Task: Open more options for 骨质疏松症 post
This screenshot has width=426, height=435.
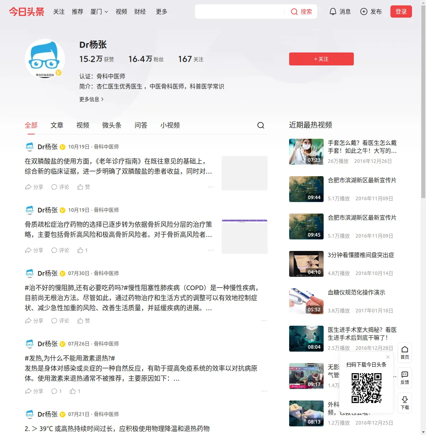Action: (211, 250)
